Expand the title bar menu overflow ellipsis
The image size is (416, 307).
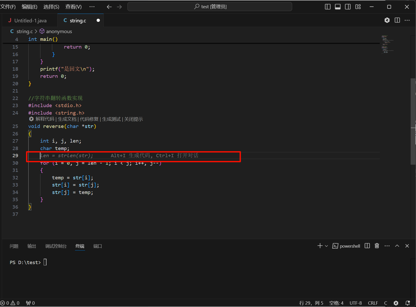[92, 7]
